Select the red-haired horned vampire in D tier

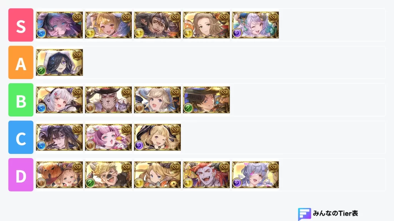[x=206, y=175]
